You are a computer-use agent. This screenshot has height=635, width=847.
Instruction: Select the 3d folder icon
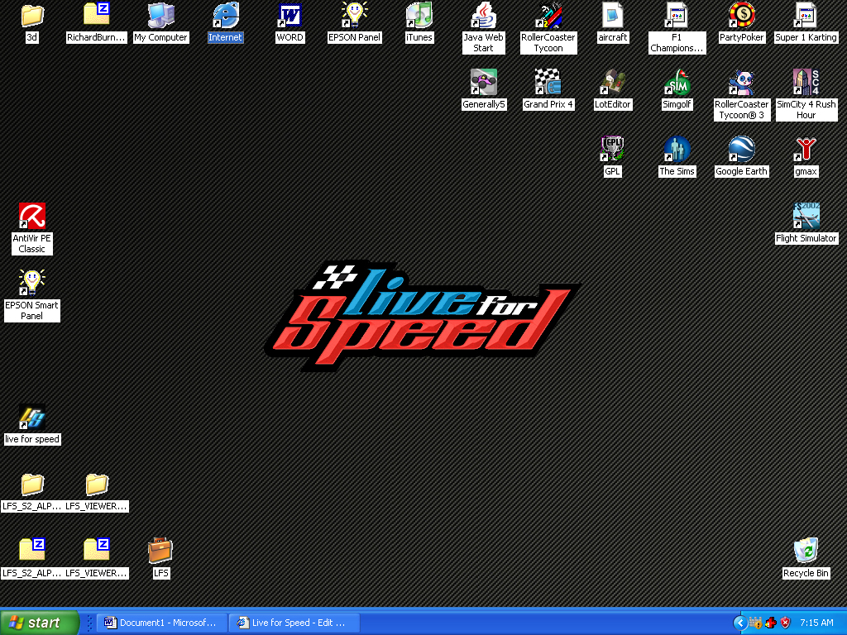32,16
